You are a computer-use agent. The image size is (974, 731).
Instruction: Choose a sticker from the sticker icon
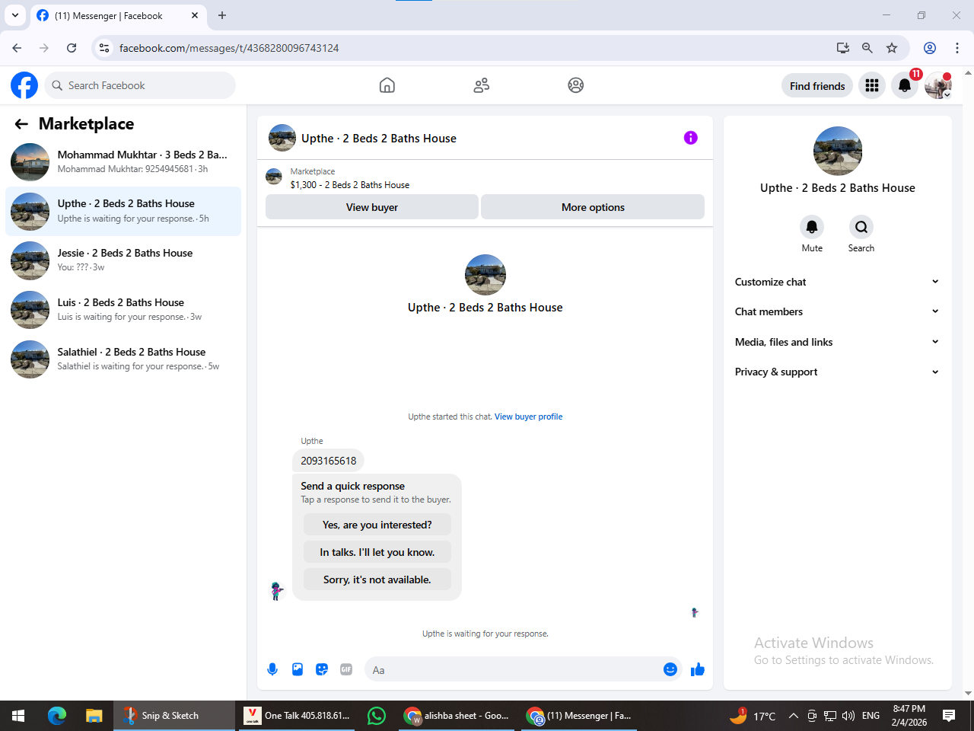click(x=322, y=669)
